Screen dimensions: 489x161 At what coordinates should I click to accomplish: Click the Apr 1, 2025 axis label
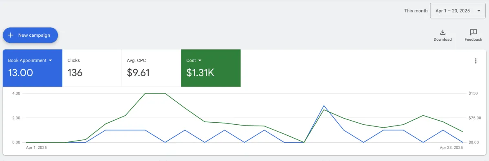tap(36, 148)
